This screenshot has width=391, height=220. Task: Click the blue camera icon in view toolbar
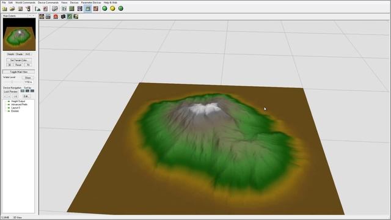point(48,16)
